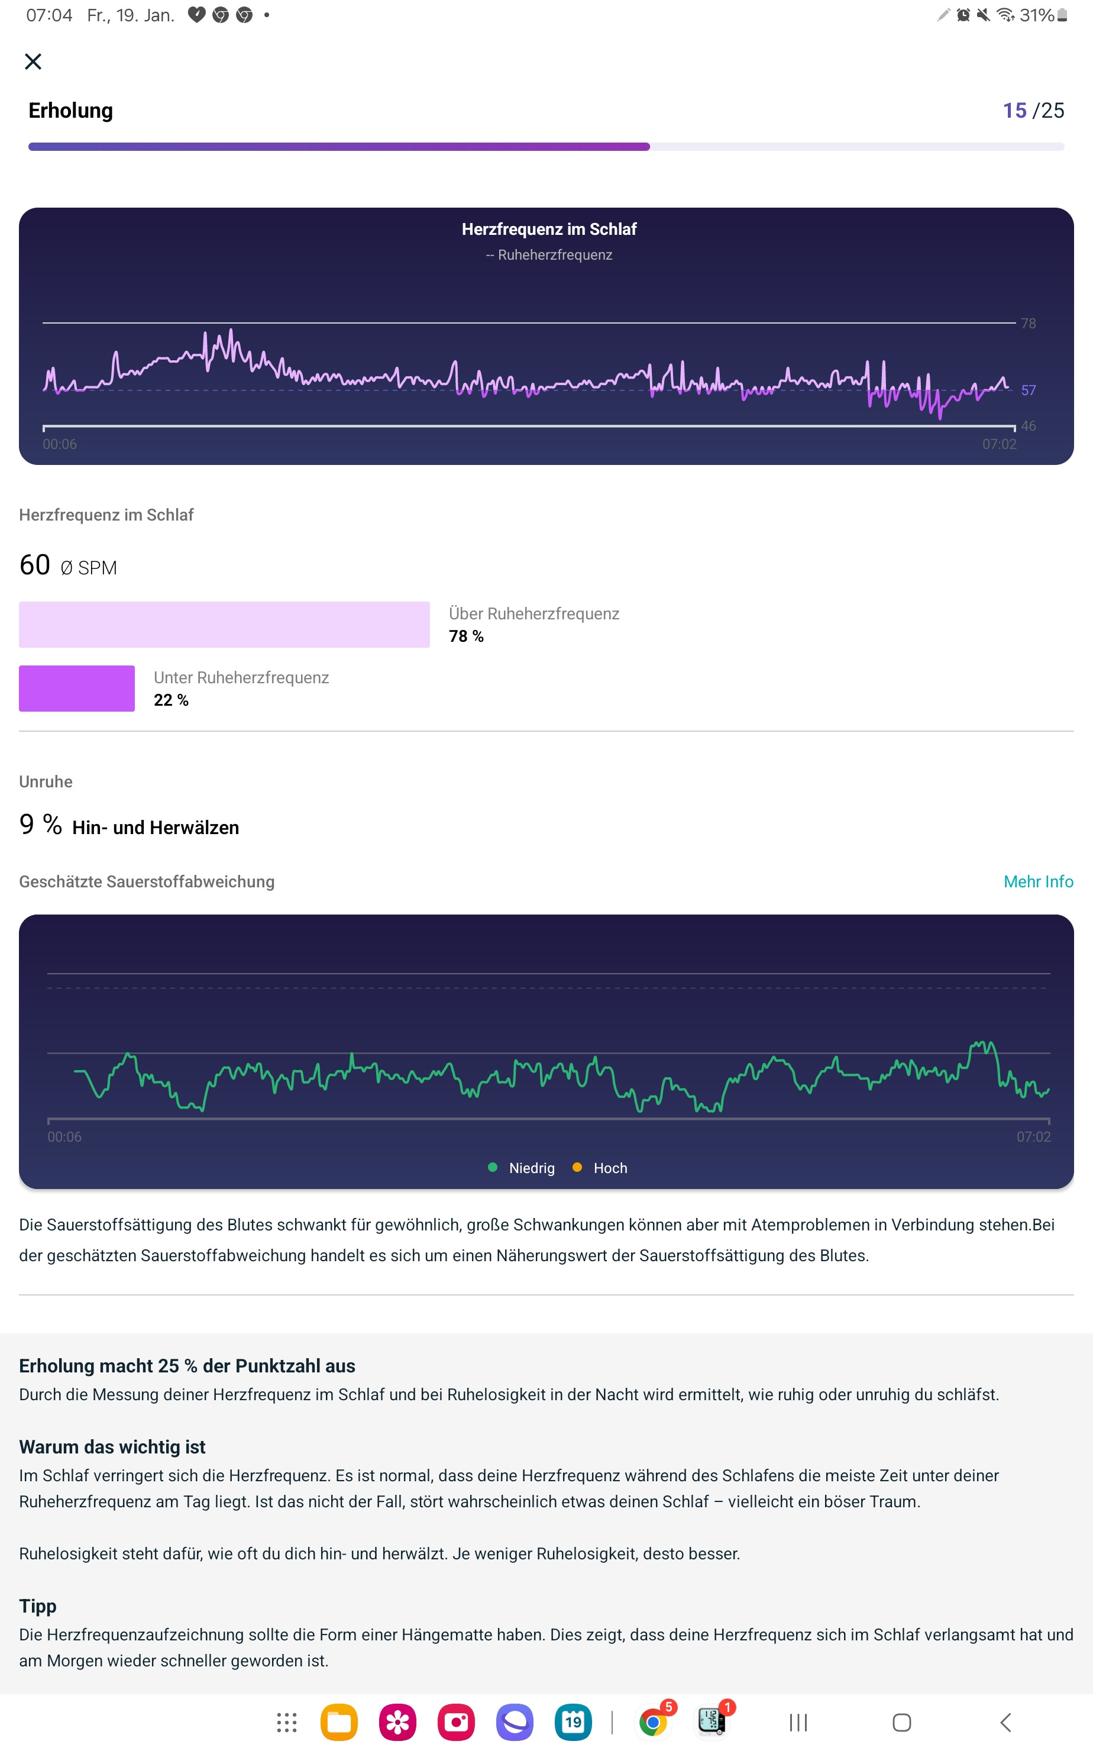Open Samsung Internet browser icon
The height and width of the screenshot is (1751, 1093).
click(515, 1722)
